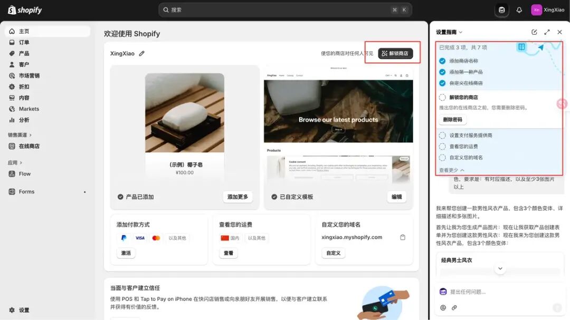Toggle the 添加第一款产品 completed check
This screenshot has height=320, width=570.
(x=442, y=72)
